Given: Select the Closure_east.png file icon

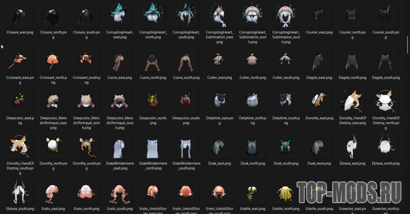Looking at the screenshot, I should tap(20, 16).
